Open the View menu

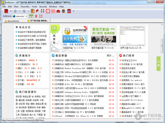pyautogui.click(x=16, y=7)
